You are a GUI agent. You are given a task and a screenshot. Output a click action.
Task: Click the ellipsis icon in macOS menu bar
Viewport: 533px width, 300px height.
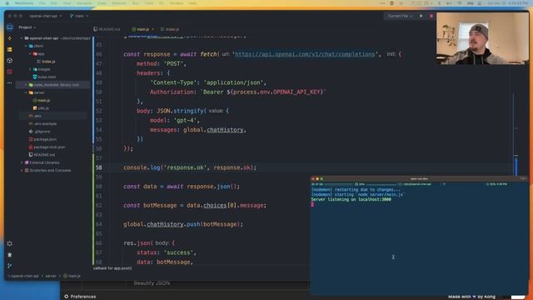(382, 3)
